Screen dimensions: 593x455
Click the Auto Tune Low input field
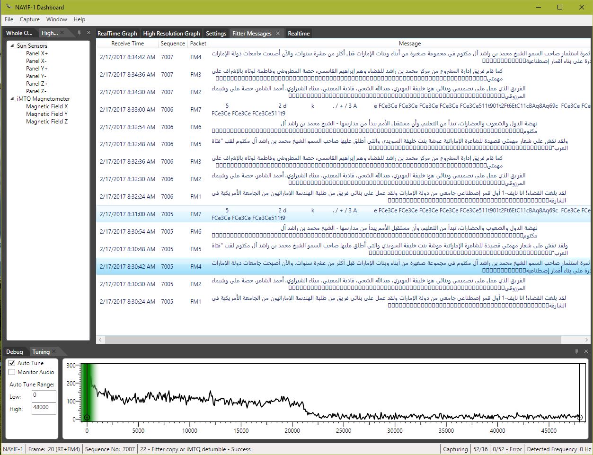tap(44, 396)
